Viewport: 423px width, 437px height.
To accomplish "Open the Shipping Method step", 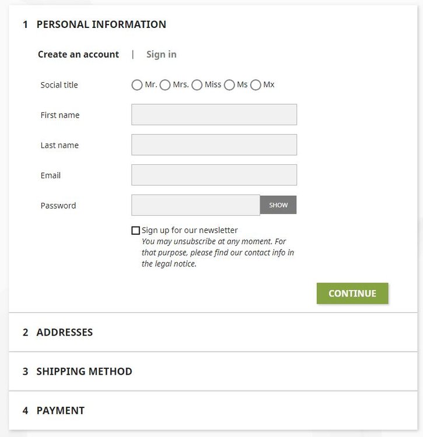I will click(84, 372).
